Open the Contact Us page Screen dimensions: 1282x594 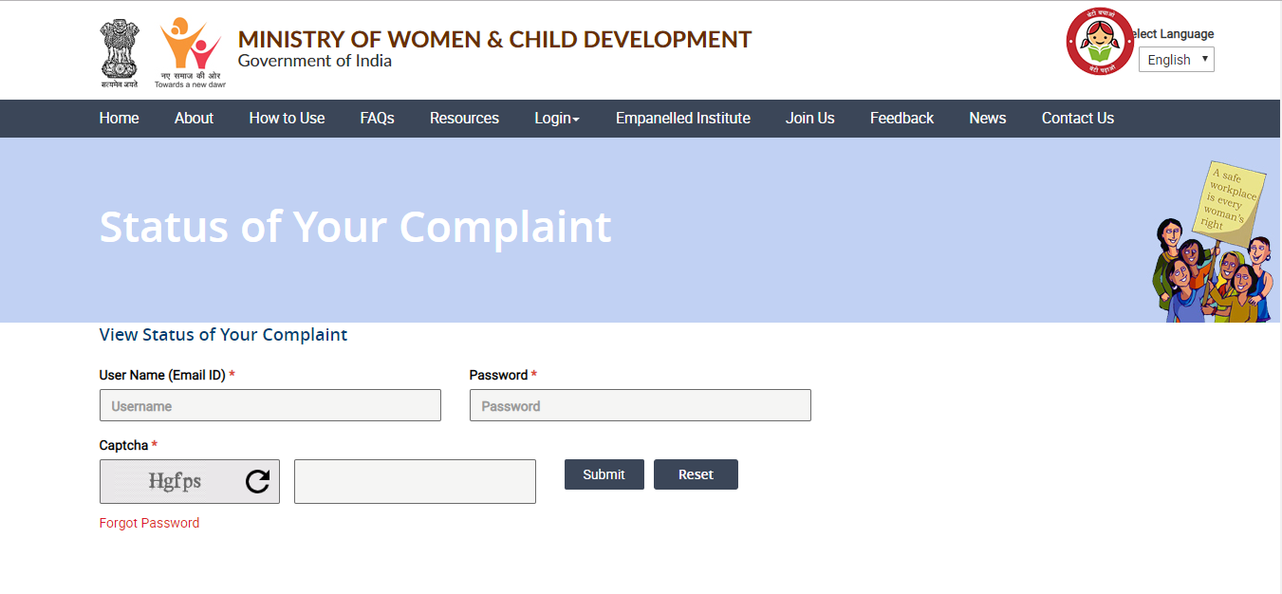pyautogui.click(x=1077, y=118)
